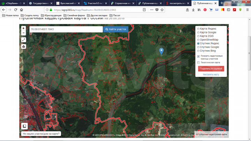Print the cadastral map
This screenshot has width=251, height=141.
click(24, 47)
